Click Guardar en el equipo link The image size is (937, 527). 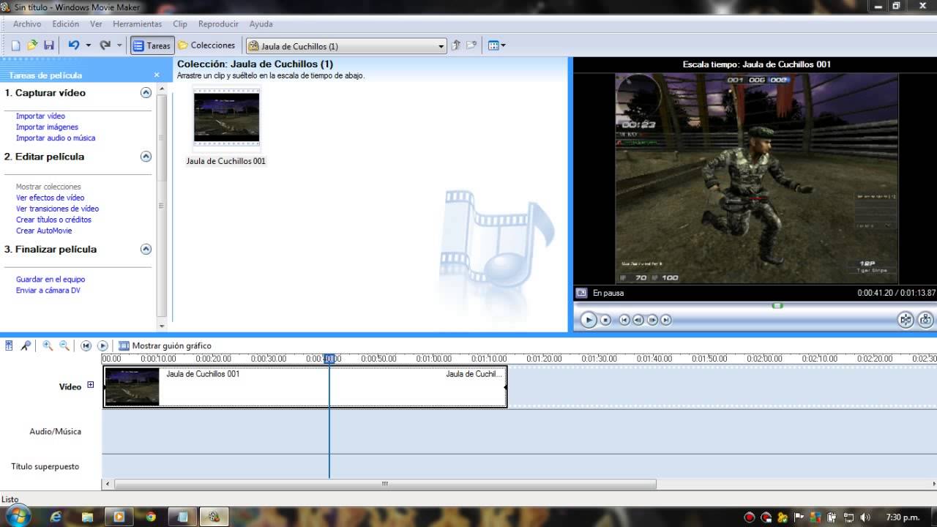[51, 279]
